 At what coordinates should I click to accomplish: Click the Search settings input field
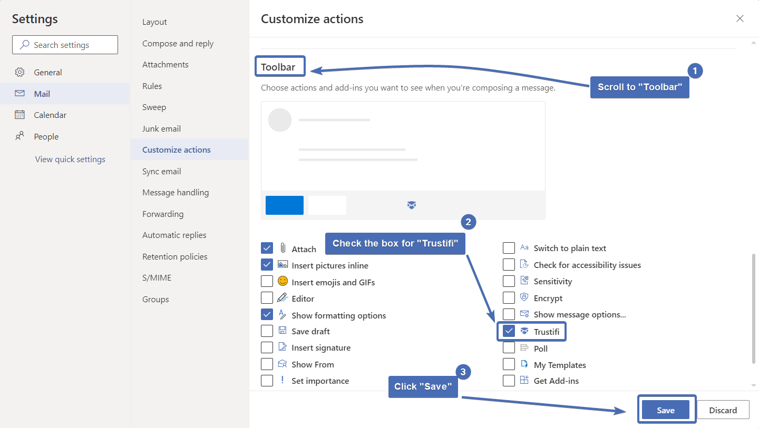pos(65,45)
